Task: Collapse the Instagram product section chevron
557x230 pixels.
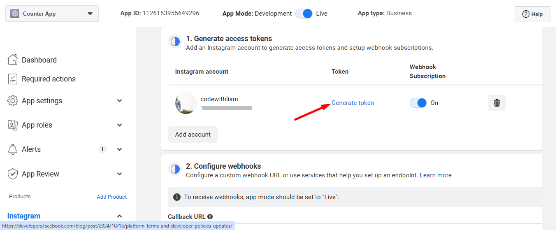Action: pyautogui.click(x=120, y=216)
